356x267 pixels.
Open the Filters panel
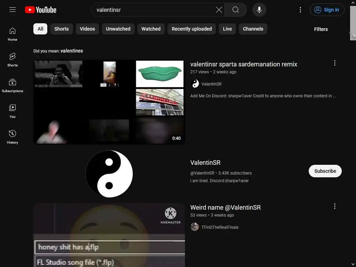pyautogui.click(x=321, y=29)
